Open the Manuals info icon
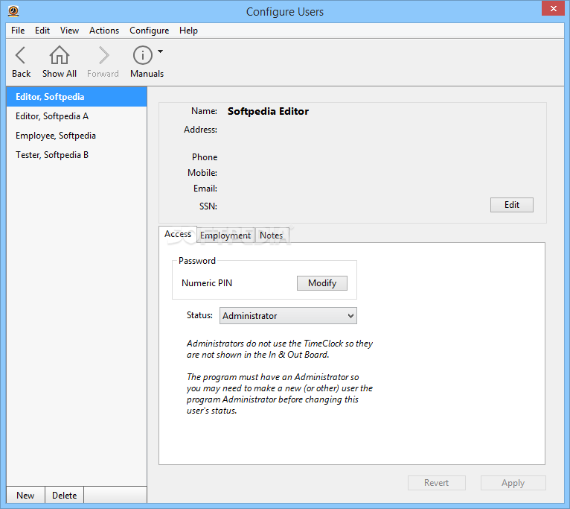 pyautogui.click(x=143, y=55)
